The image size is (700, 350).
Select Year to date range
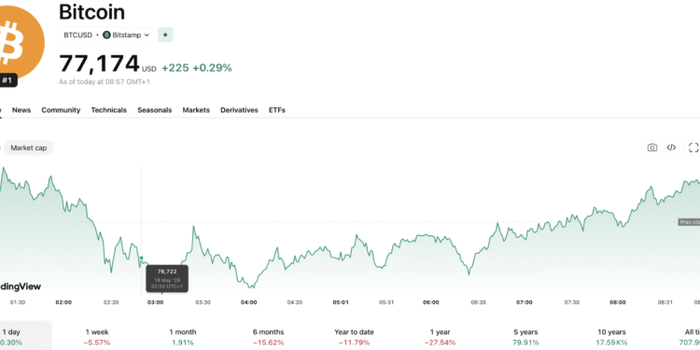354,337
